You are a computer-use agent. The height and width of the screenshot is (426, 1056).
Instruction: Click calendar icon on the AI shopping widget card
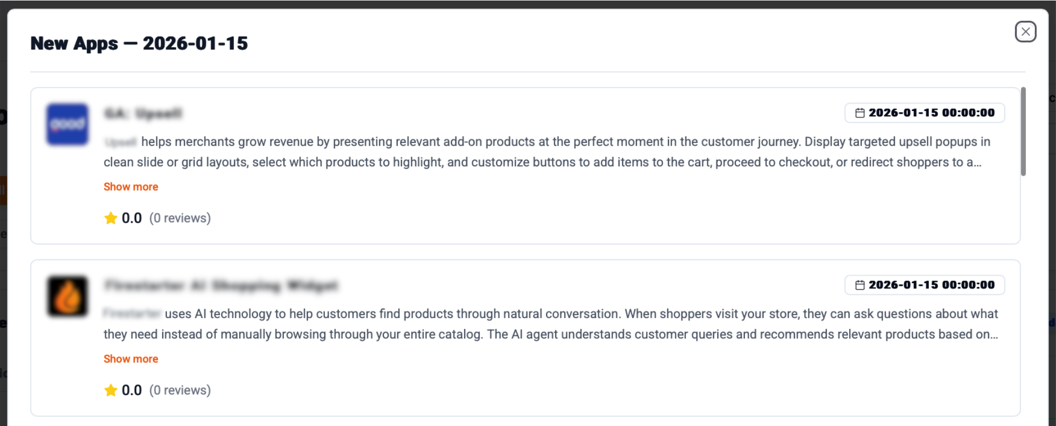(x=860, y=285)
